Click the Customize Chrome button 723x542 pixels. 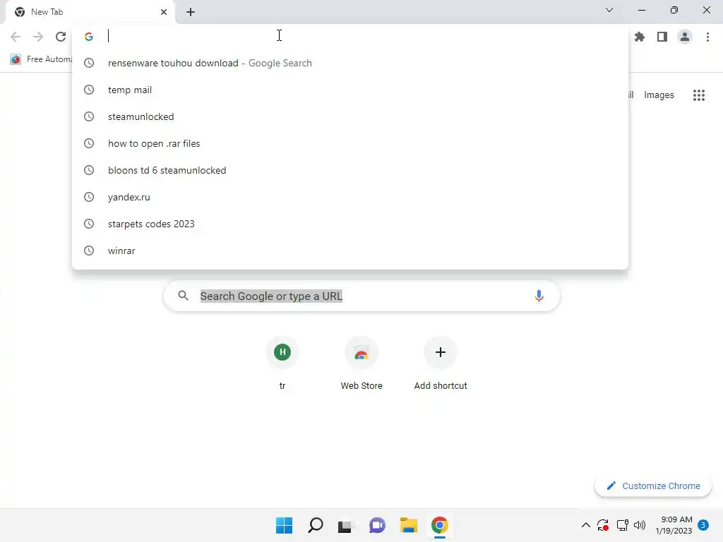click(653, 486)
